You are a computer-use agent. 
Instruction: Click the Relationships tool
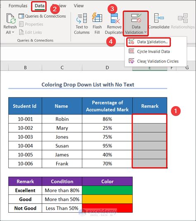click(x=183, y=21)
